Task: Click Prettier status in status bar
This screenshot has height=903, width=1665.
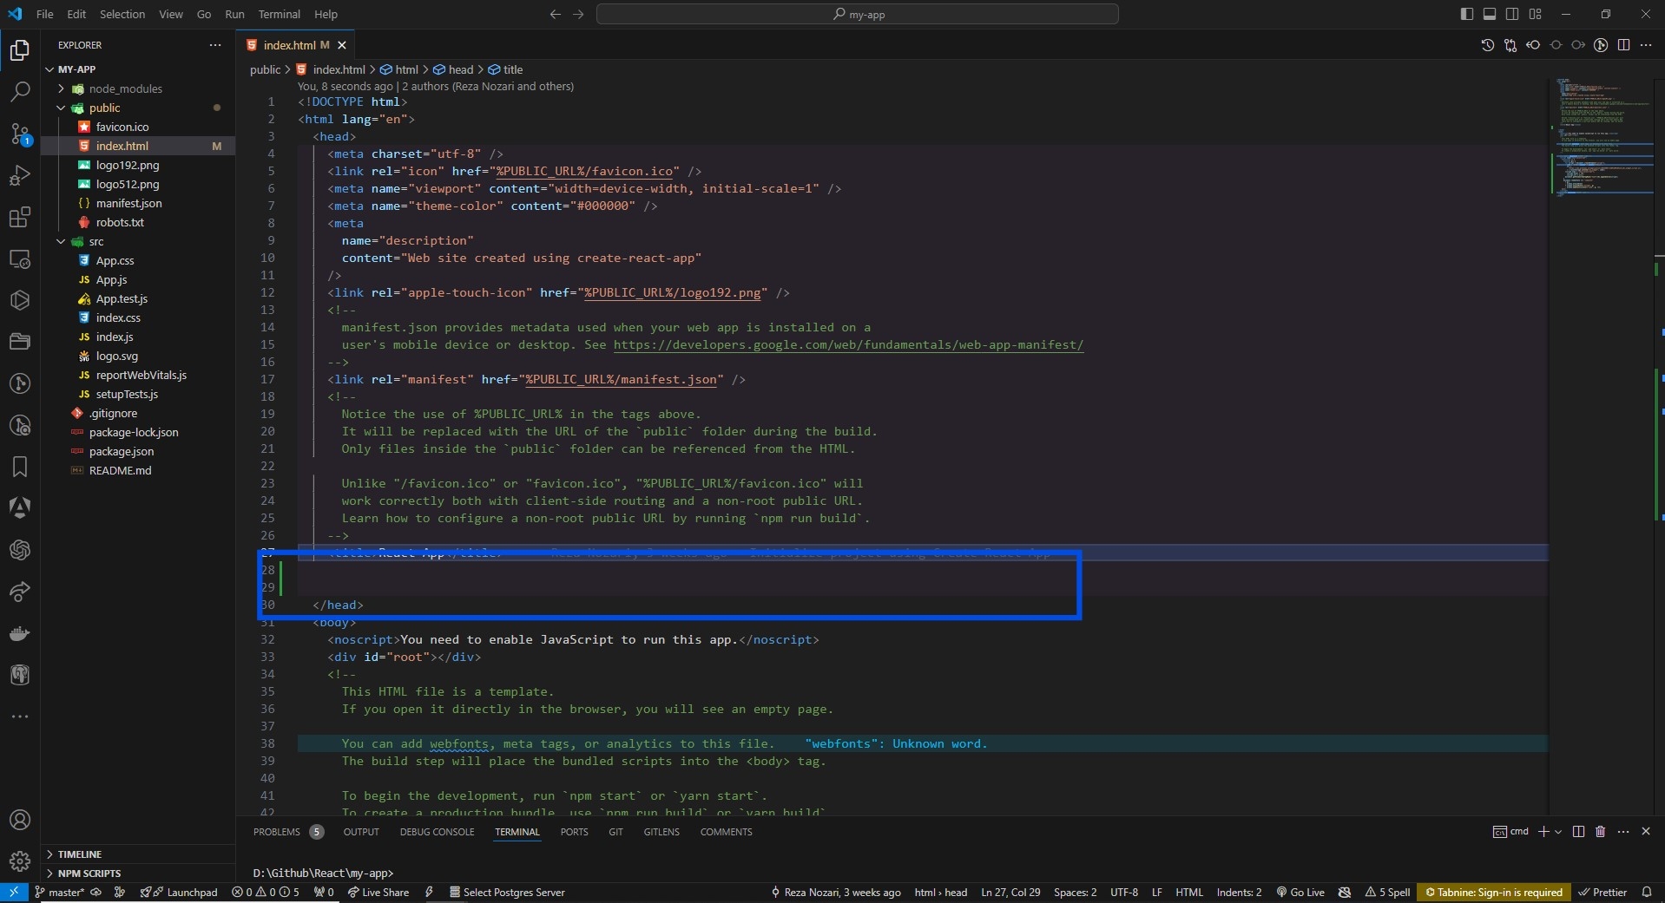Action: pyautogui.click(x=1602, y=892)
